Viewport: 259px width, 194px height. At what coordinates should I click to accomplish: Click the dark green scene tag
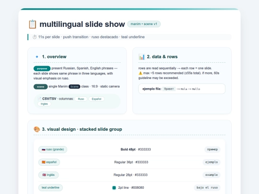pos(40,87)
